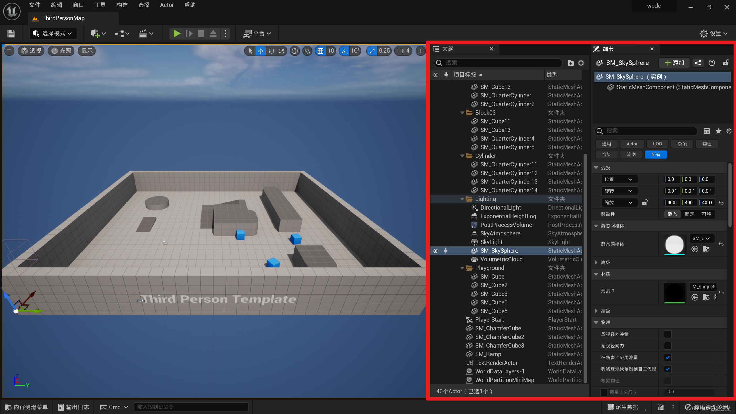The width and height of the screenshot is (736, 414).
Task: Open the 位置 dropdown in transform
Action: (619, 179)
